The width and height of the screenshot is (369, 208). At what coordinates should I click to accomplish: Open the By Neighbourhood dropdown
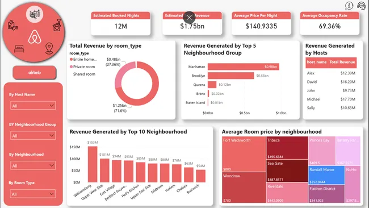click(33, 165)
